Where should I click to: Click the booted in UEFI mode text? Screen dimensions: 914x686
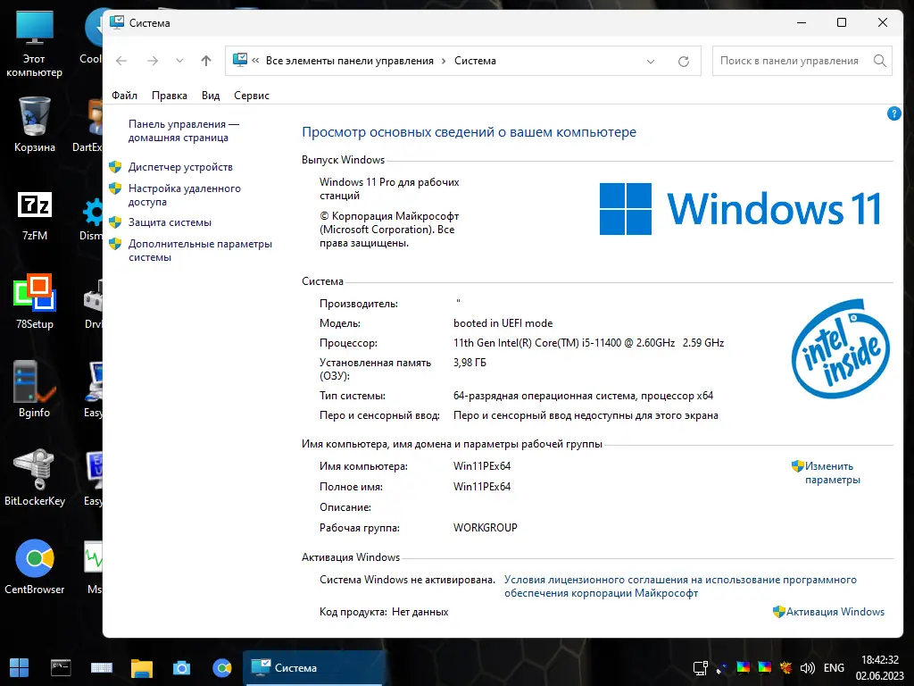point(503,323)
